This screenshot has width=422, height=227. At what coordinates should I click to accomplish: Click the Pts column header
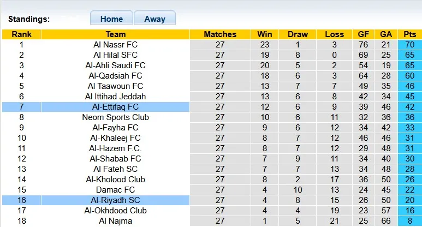(x=410, y=34)
